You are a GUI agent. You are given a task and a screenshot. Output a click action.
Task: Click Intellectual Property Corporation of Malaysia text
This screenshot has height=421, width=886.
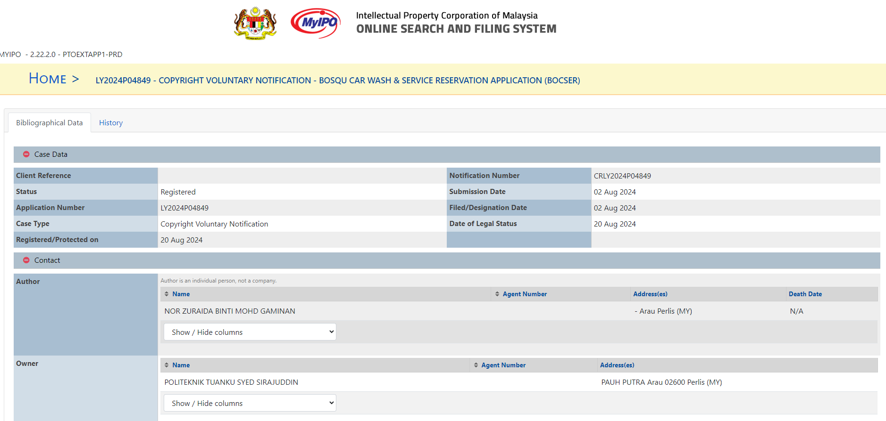[447, 16]
